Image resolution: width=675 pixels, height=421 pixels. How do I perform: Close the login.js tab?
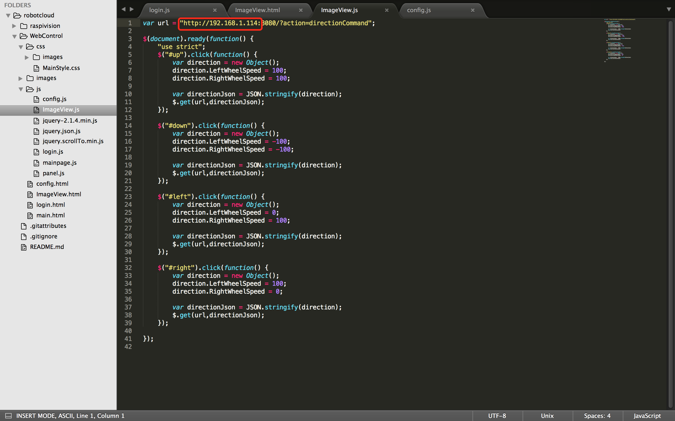tap(215, 10)
